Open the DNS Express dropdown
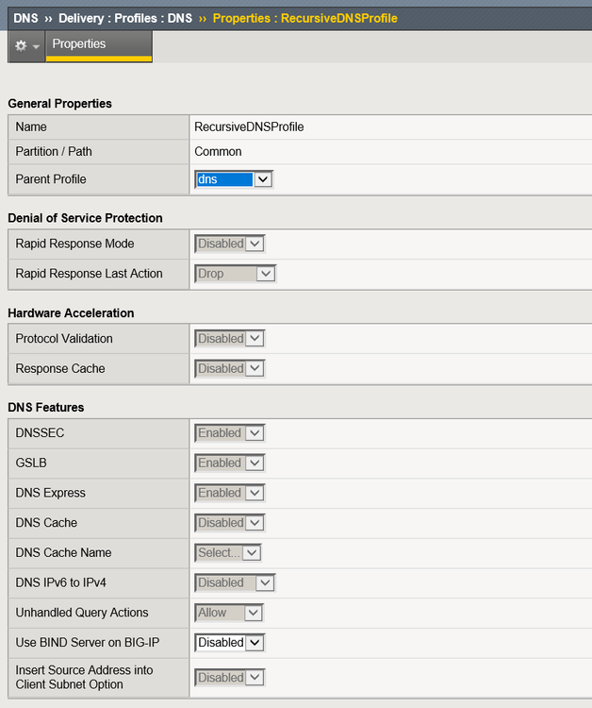The width and height of the screenshot is (592, 708). [230, 494]
